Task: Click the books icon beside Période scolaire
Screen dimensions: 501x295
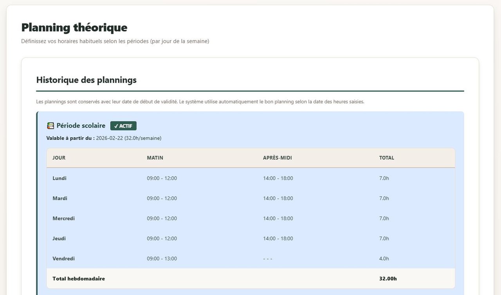Action: pos(50,126)
